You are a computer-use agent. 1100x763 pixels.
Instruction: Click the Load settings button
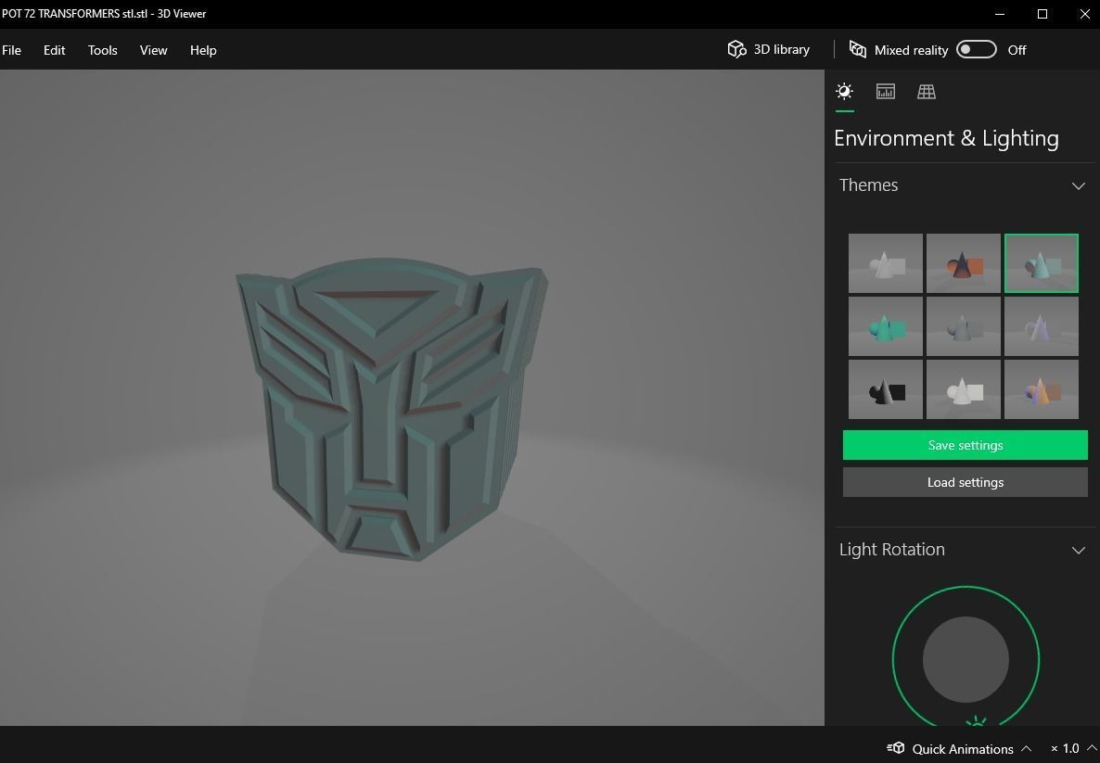(x=966, y=482)
